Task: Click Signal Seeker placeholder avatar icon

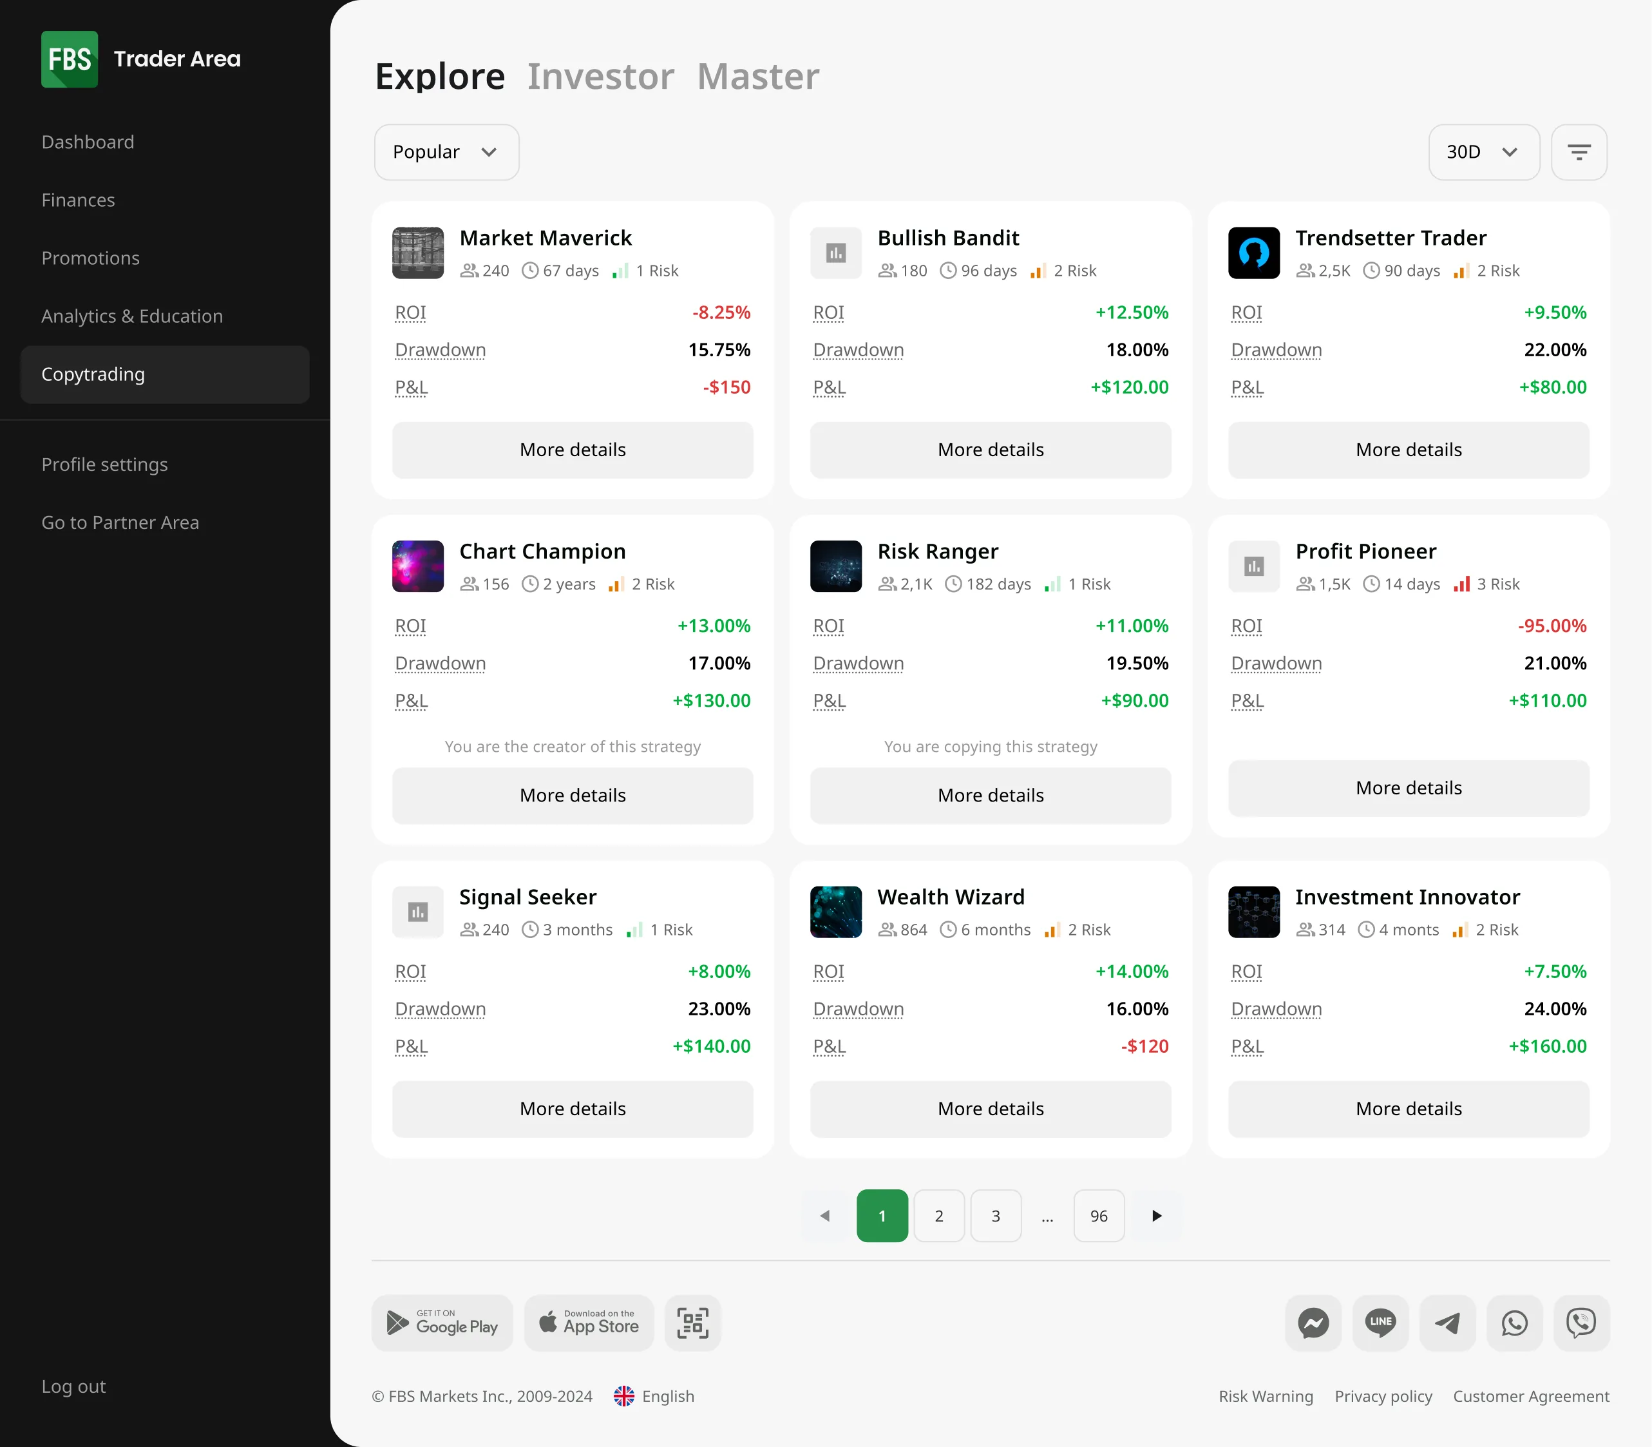Action: tap(417, 912)
